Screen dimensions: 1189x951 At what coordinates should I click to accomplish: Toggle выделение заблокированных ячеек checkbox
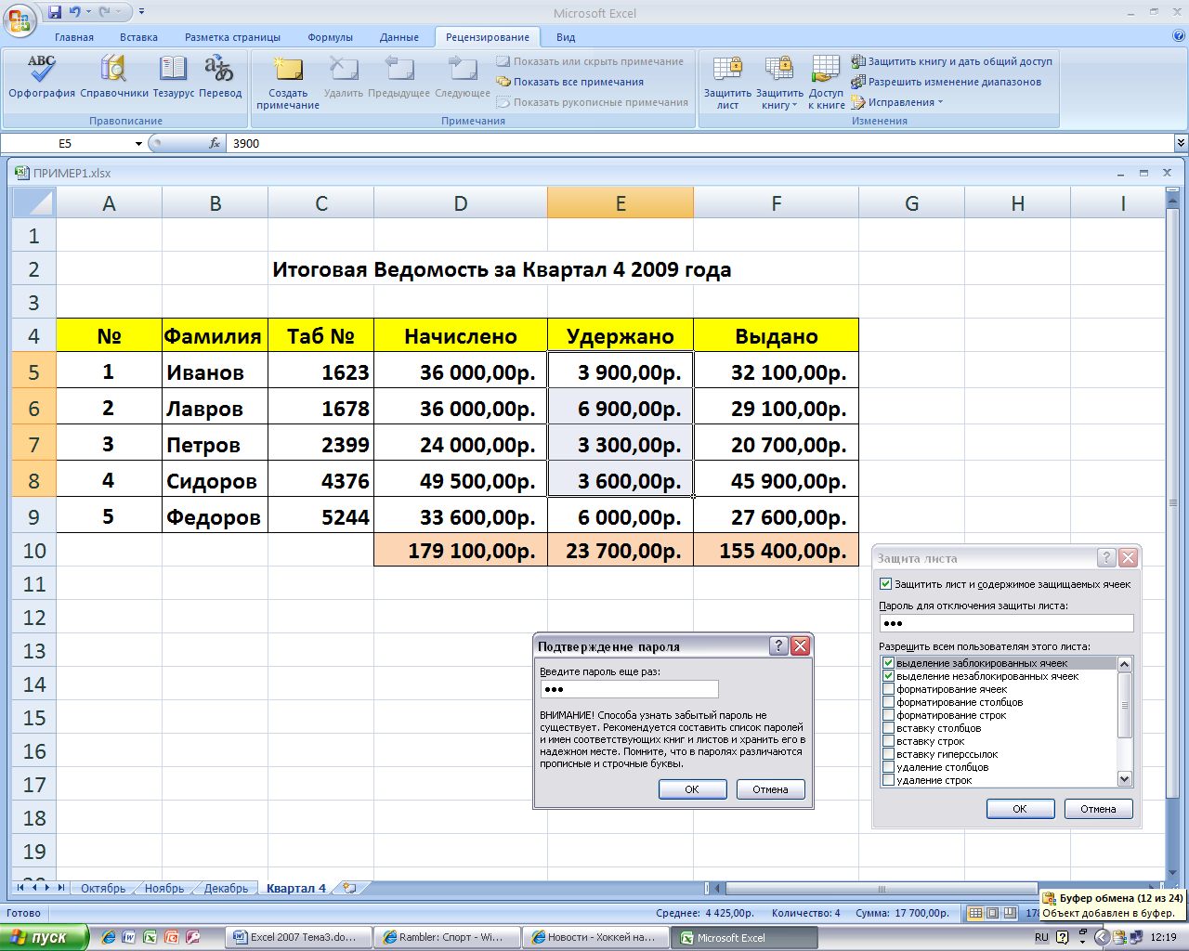[889, 663]
